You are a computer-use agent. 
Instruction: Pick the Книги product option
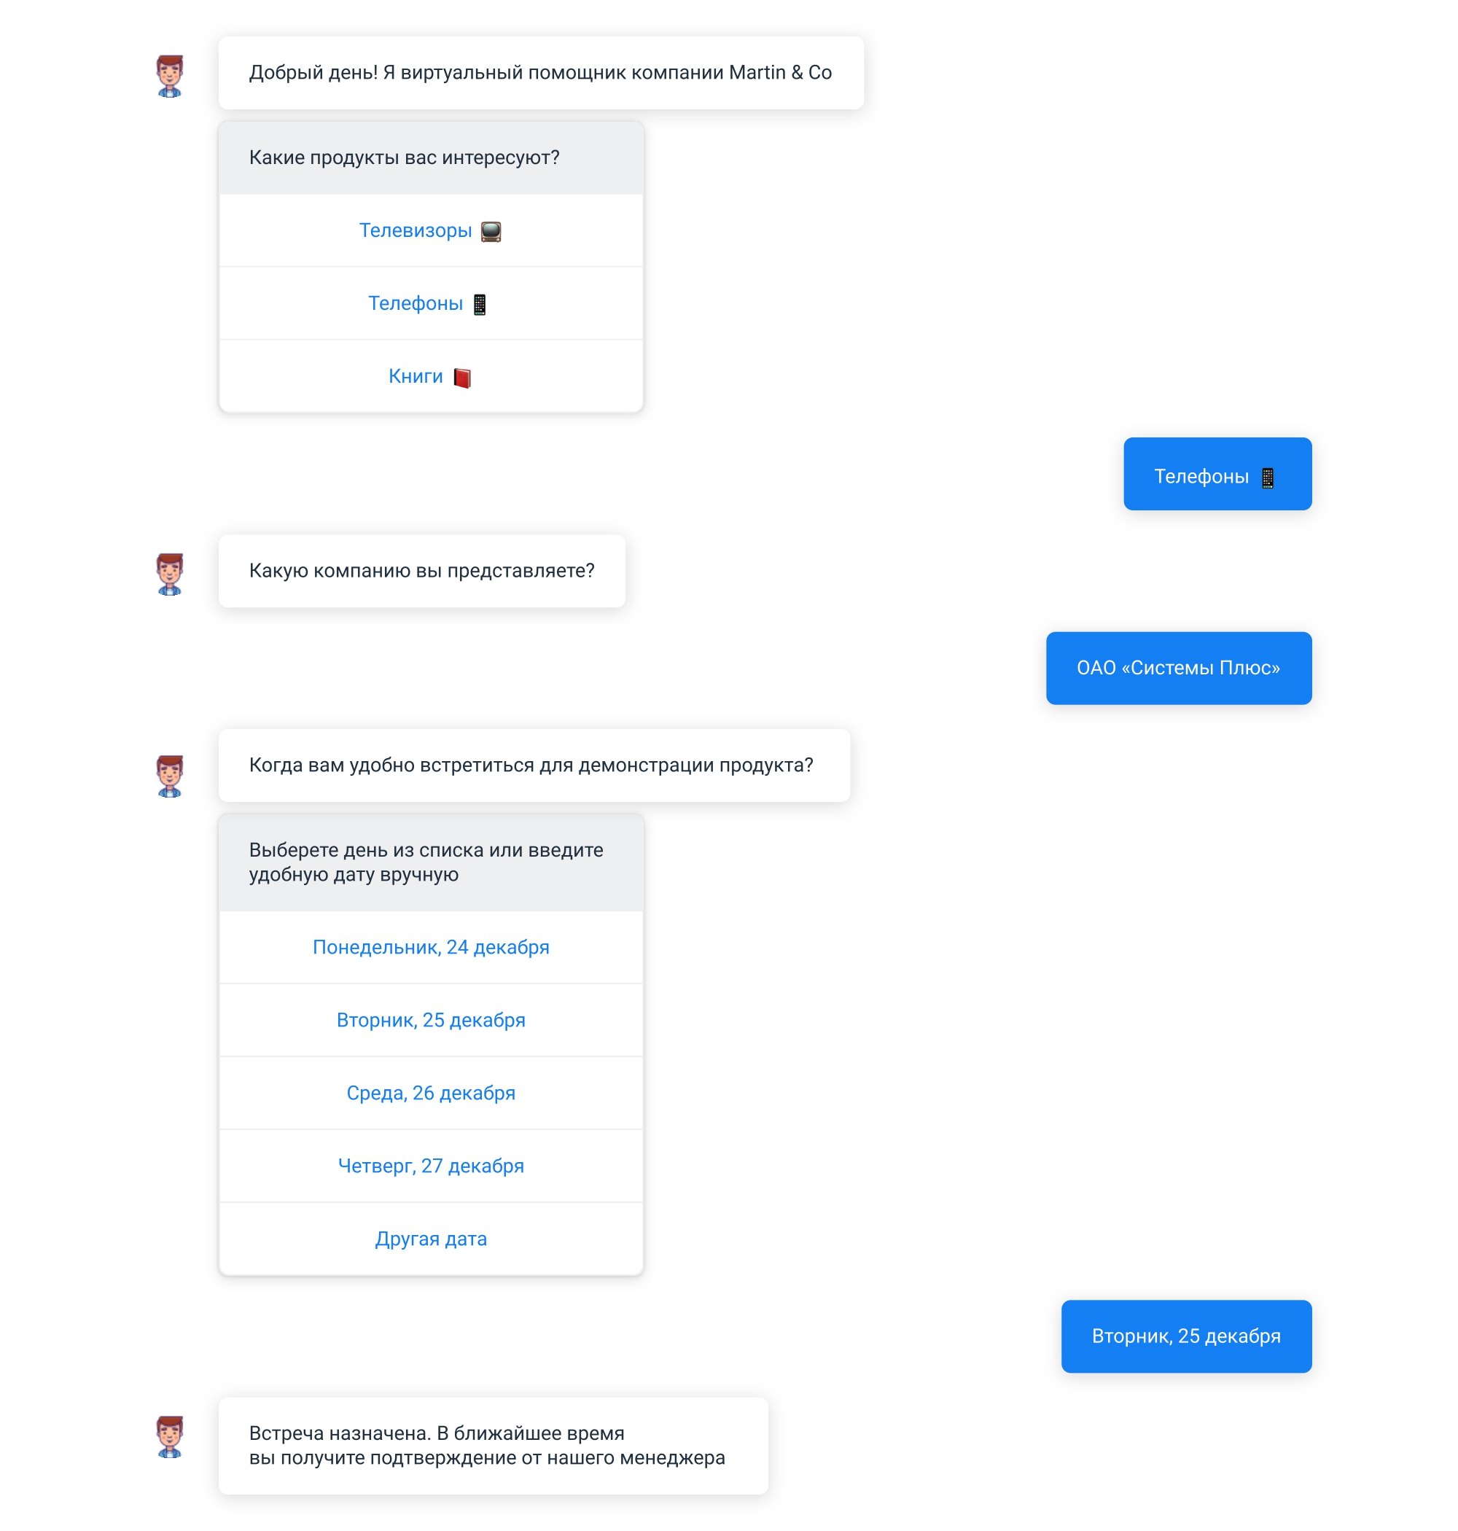432,377
